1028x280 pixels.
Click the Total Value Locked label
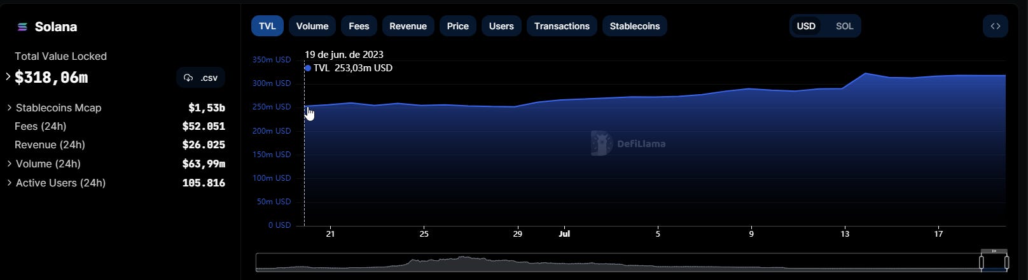(60, 56)
